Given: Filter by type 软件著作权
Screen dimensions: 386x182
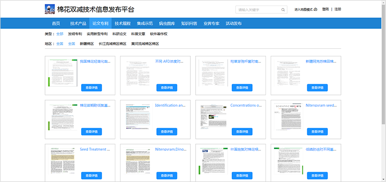Looking at the screenshot, I should [159, 34].
